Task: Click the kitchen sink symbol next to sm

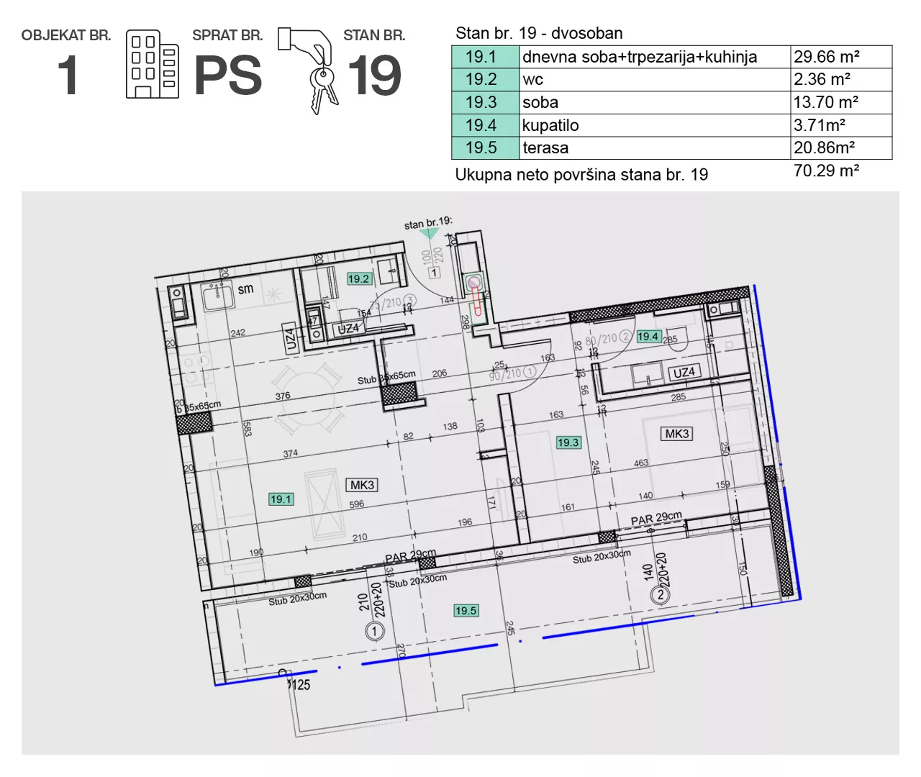Action: coord(217,296)
